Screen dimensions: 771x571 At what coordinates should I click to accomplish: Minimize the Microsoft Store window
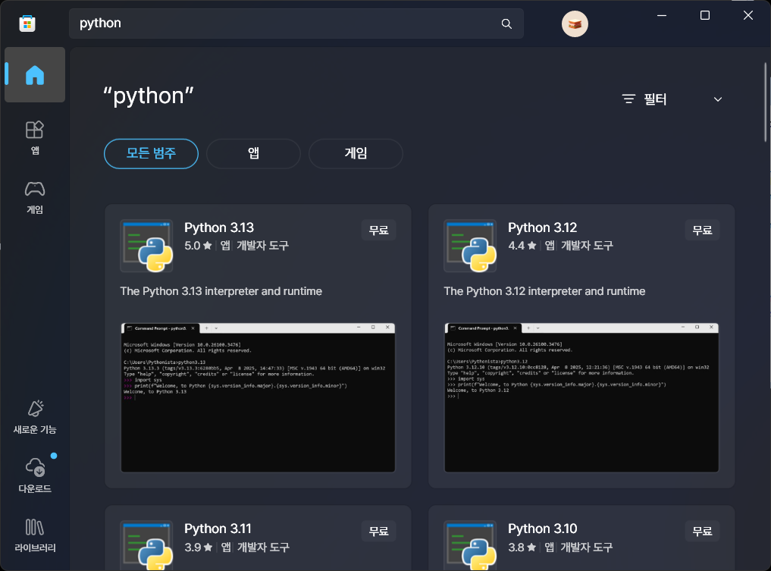coord(662,15)
